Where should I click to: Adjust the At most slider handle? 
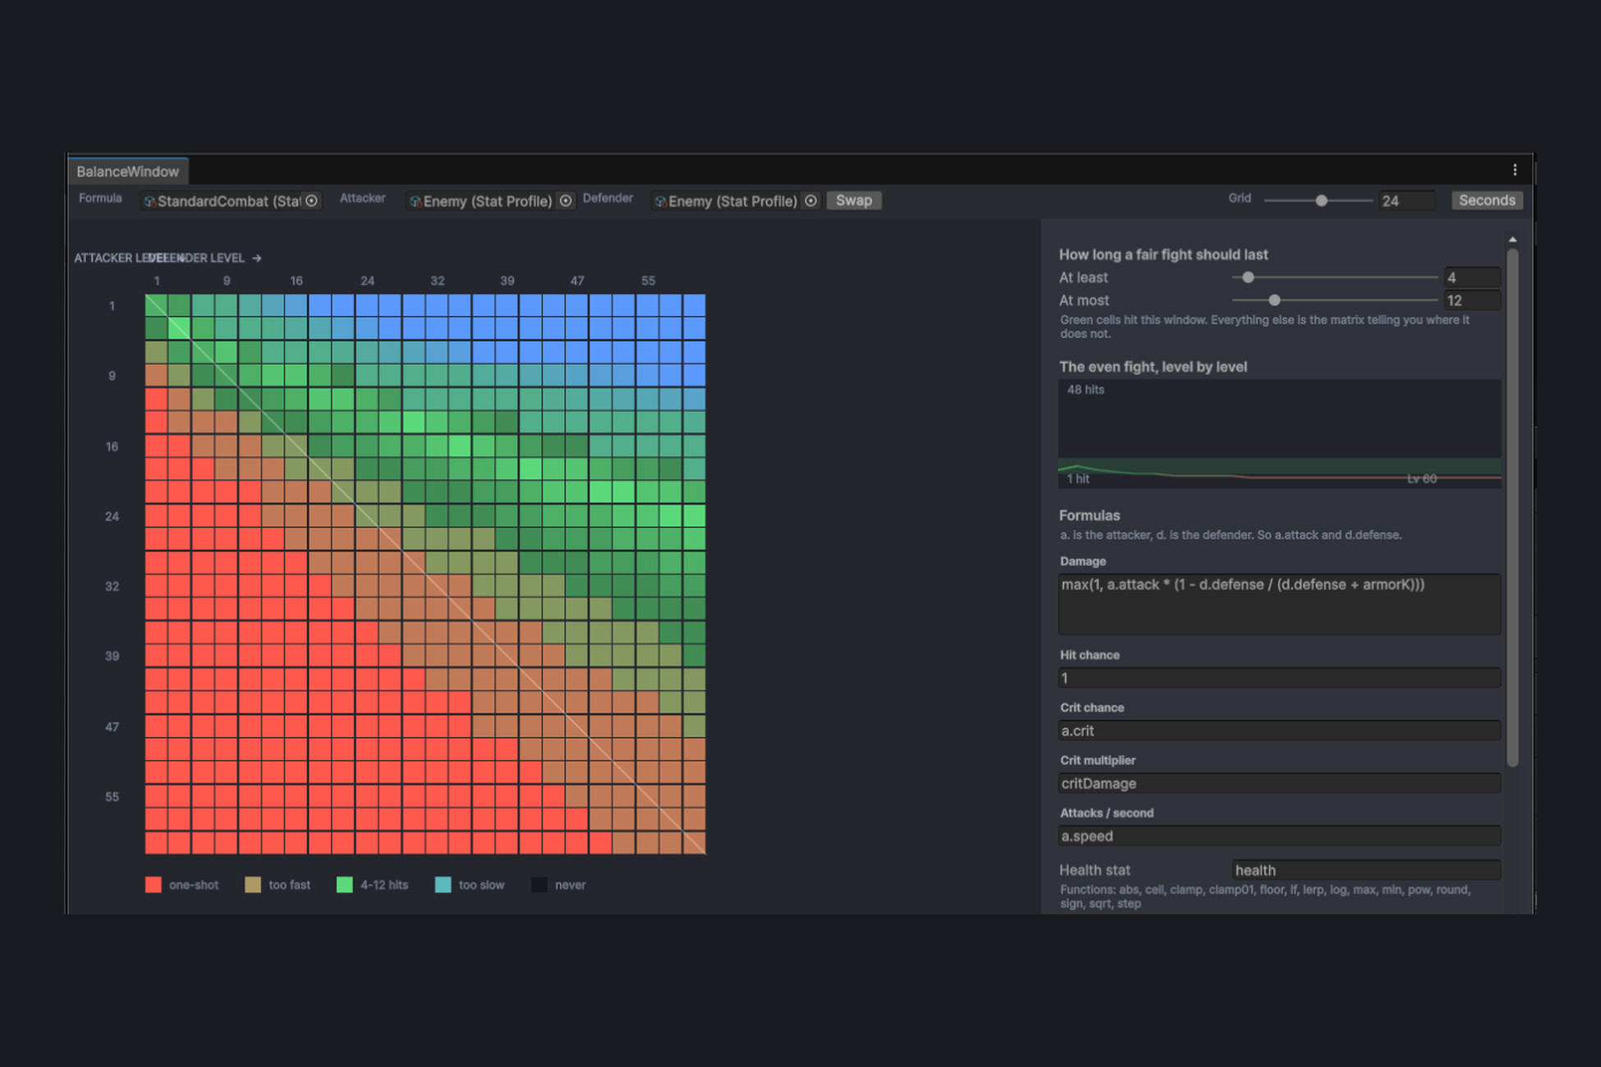coord(1274,300)
